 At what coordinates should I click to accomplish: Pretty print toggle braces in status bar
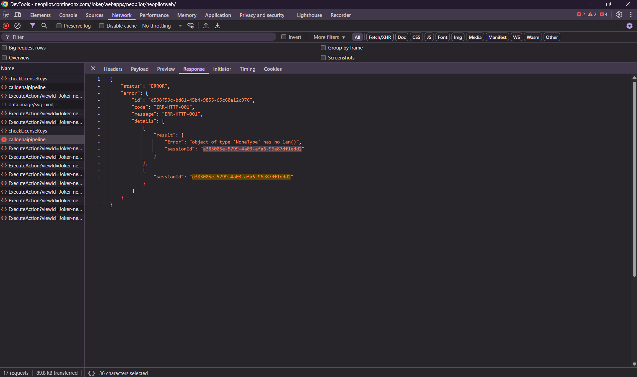click(x=91, y=373)
